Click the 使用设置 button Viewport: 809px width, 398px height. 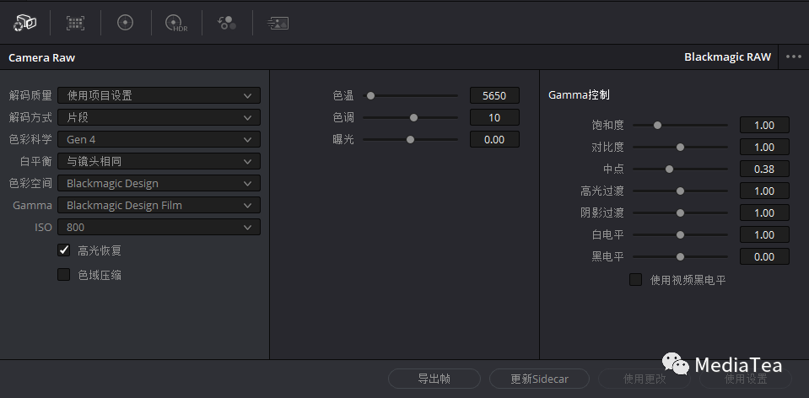click(746, 379)
